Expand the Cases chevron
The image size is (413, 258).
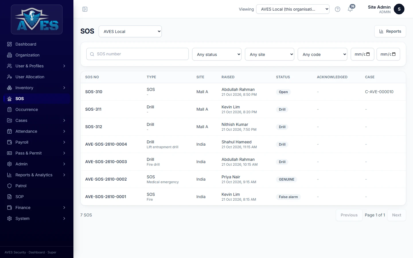[64, 120]
